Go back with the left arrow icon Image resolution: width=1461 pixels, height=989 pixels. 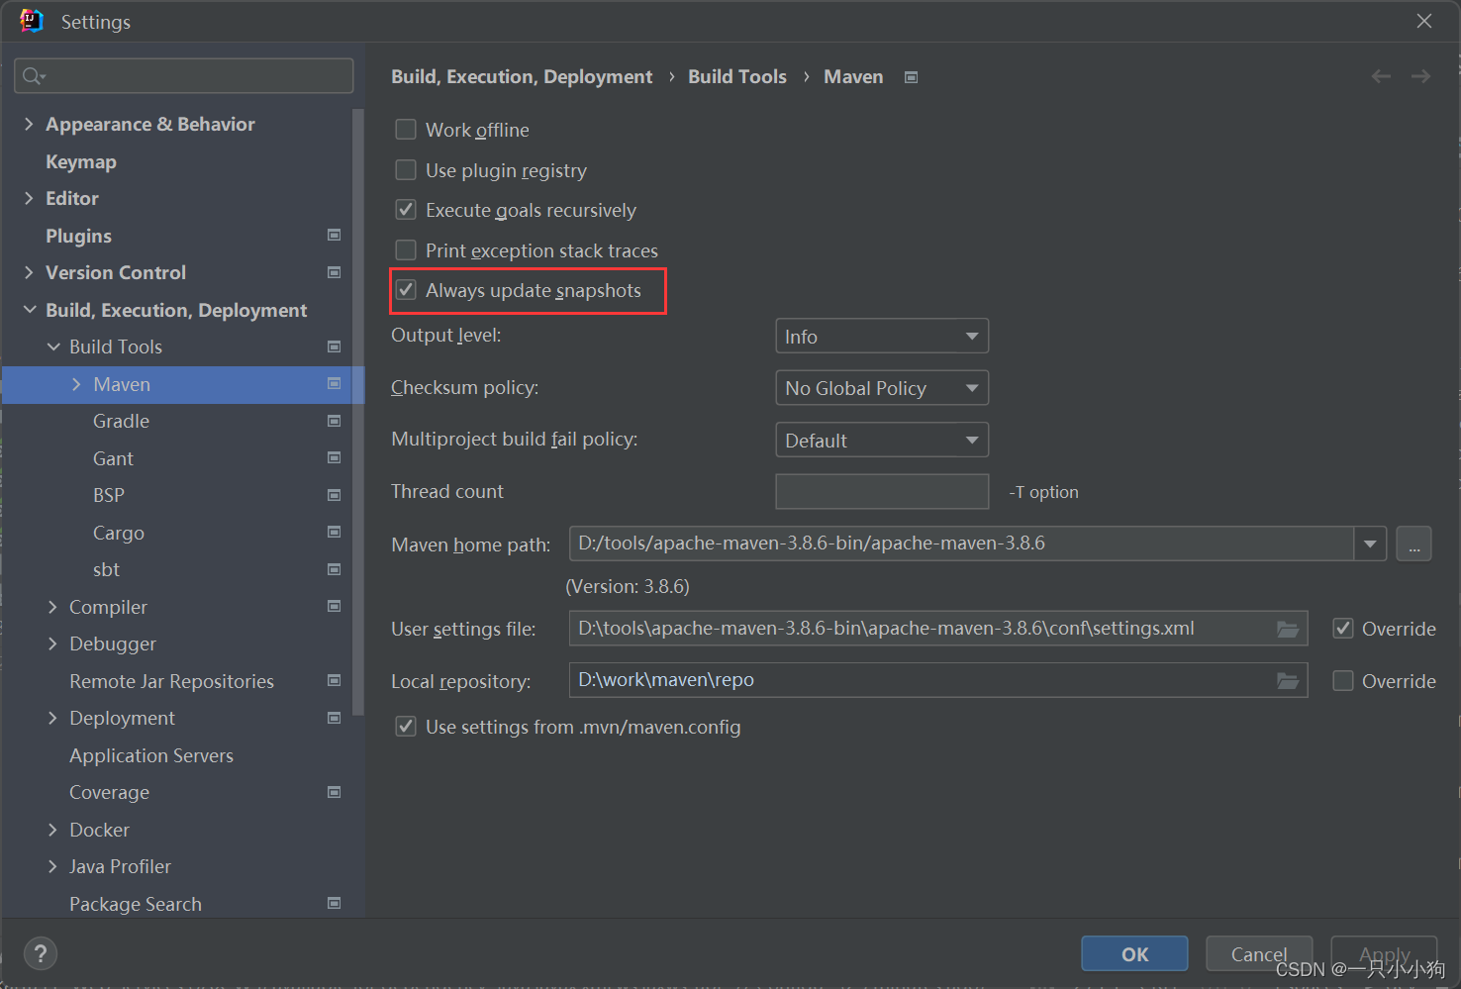coord(1381,76)
